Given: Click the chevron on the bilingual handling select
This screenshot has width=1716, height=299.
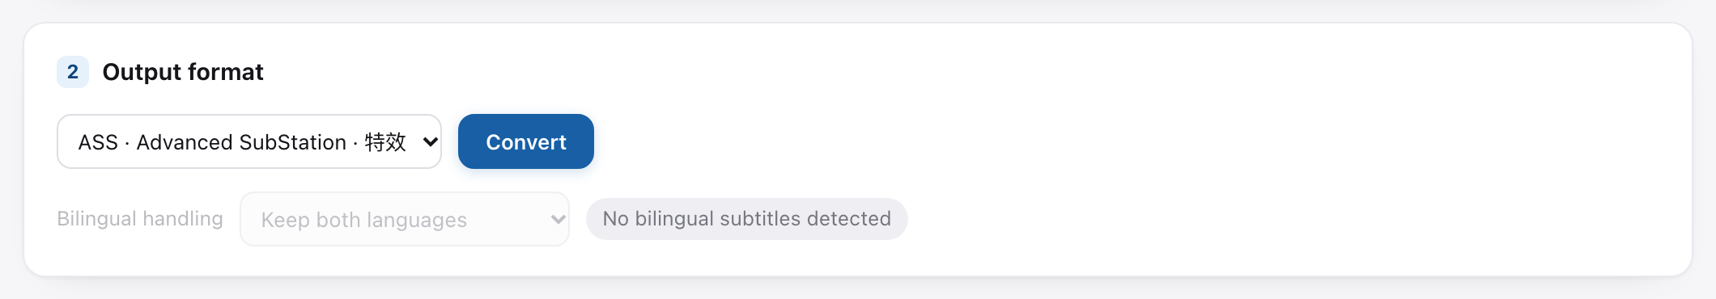Looking at the screenshot, I should pyautogui.click(x=558, y=219).
